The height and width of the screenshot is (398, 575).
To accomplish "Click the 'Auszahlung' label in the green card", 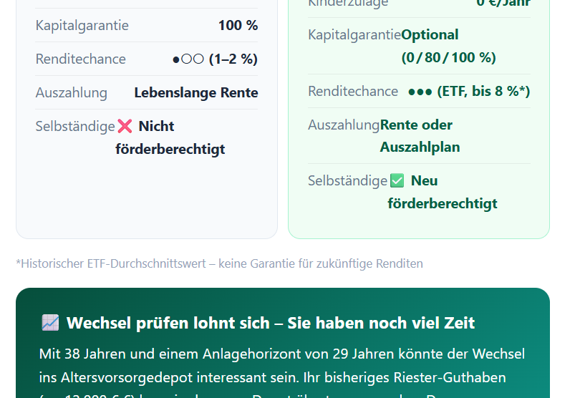I will (344, 125).
